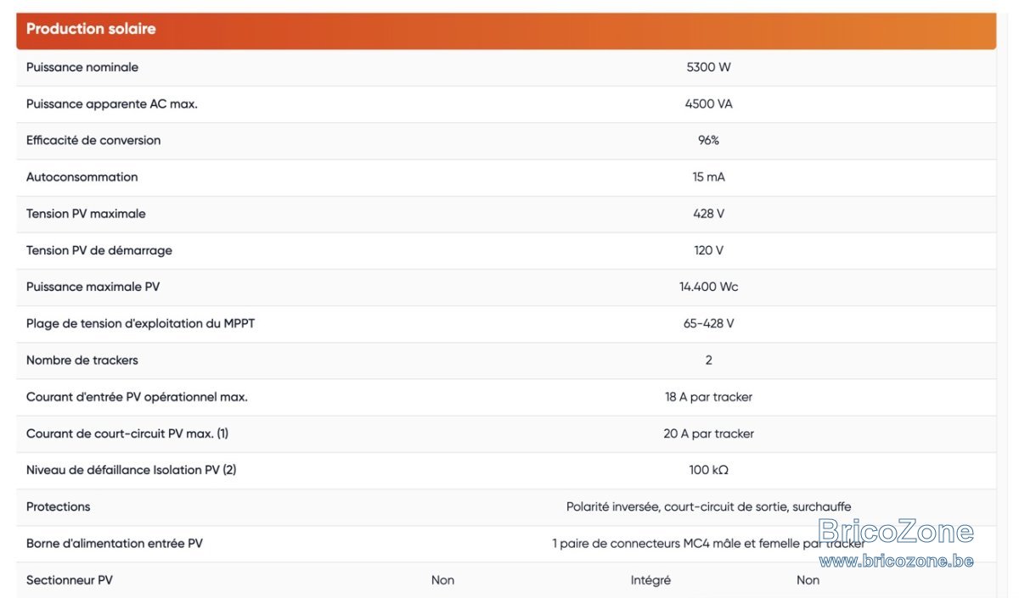Select the Nombre de trackers label
1019x598 pixels.
(x=82, y=360)
